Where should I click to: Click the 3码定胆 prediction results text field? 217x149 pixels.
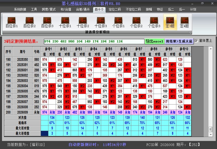pos(94,41)
